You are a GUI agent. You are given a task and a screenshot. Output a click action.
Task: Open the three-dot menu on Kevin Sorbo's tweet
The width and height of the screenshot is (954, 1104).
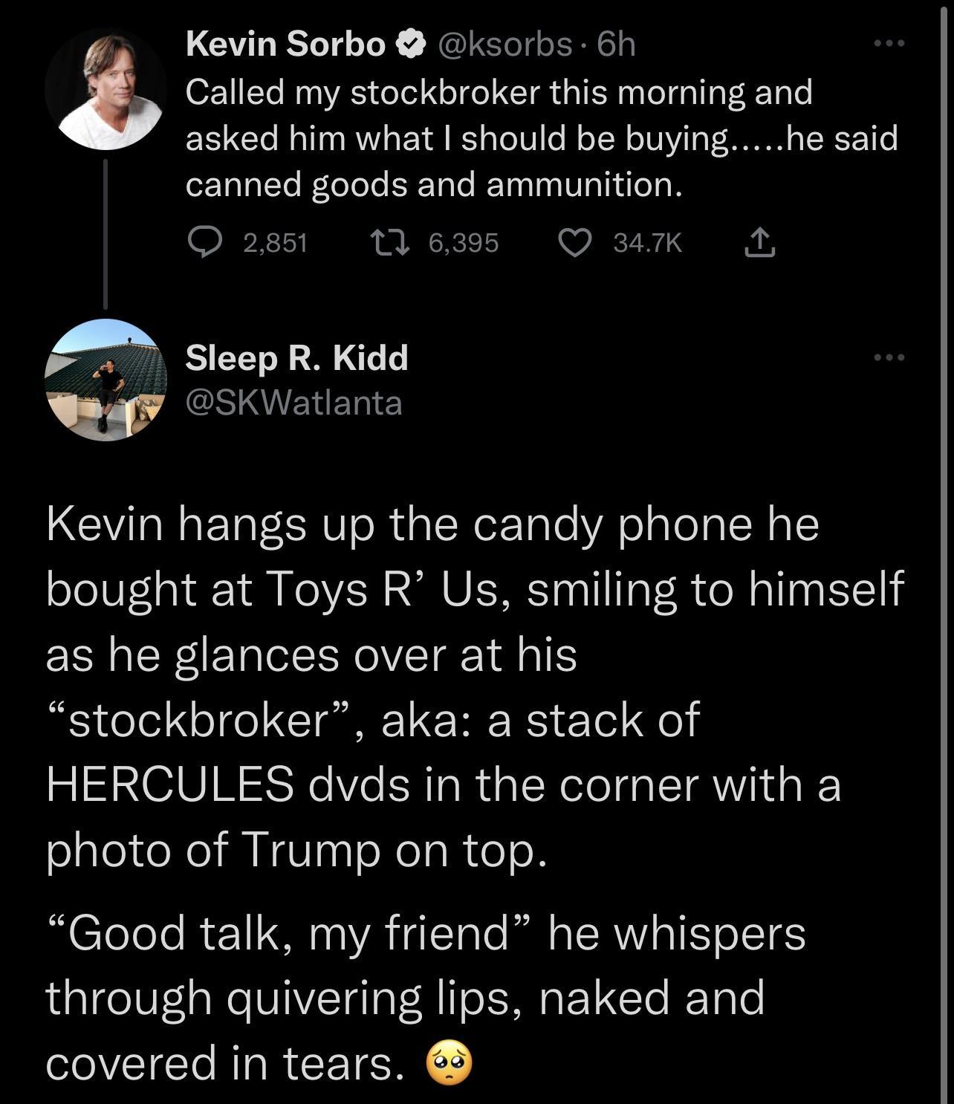pyautogui.click(x=893, y=44)
